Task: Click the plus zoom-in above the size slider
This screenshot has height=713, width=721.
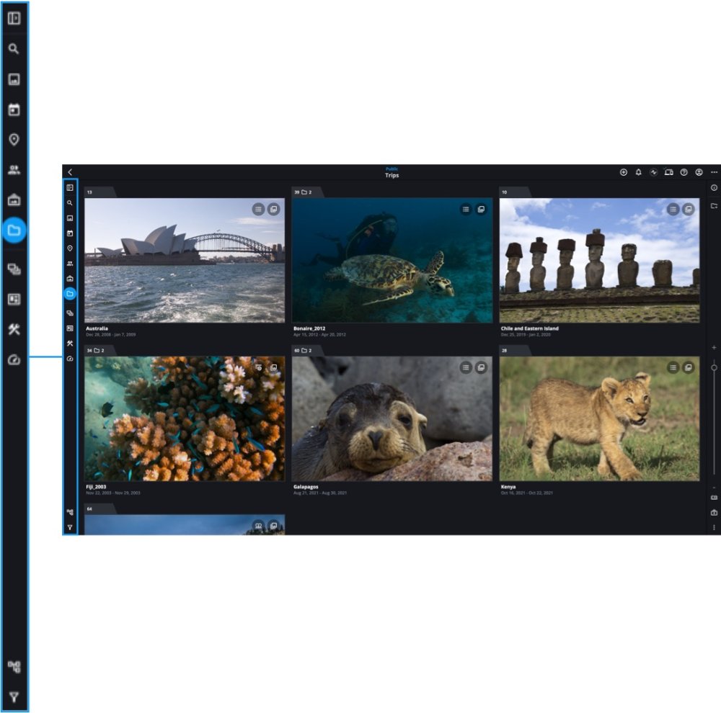Action: [714, 348]
